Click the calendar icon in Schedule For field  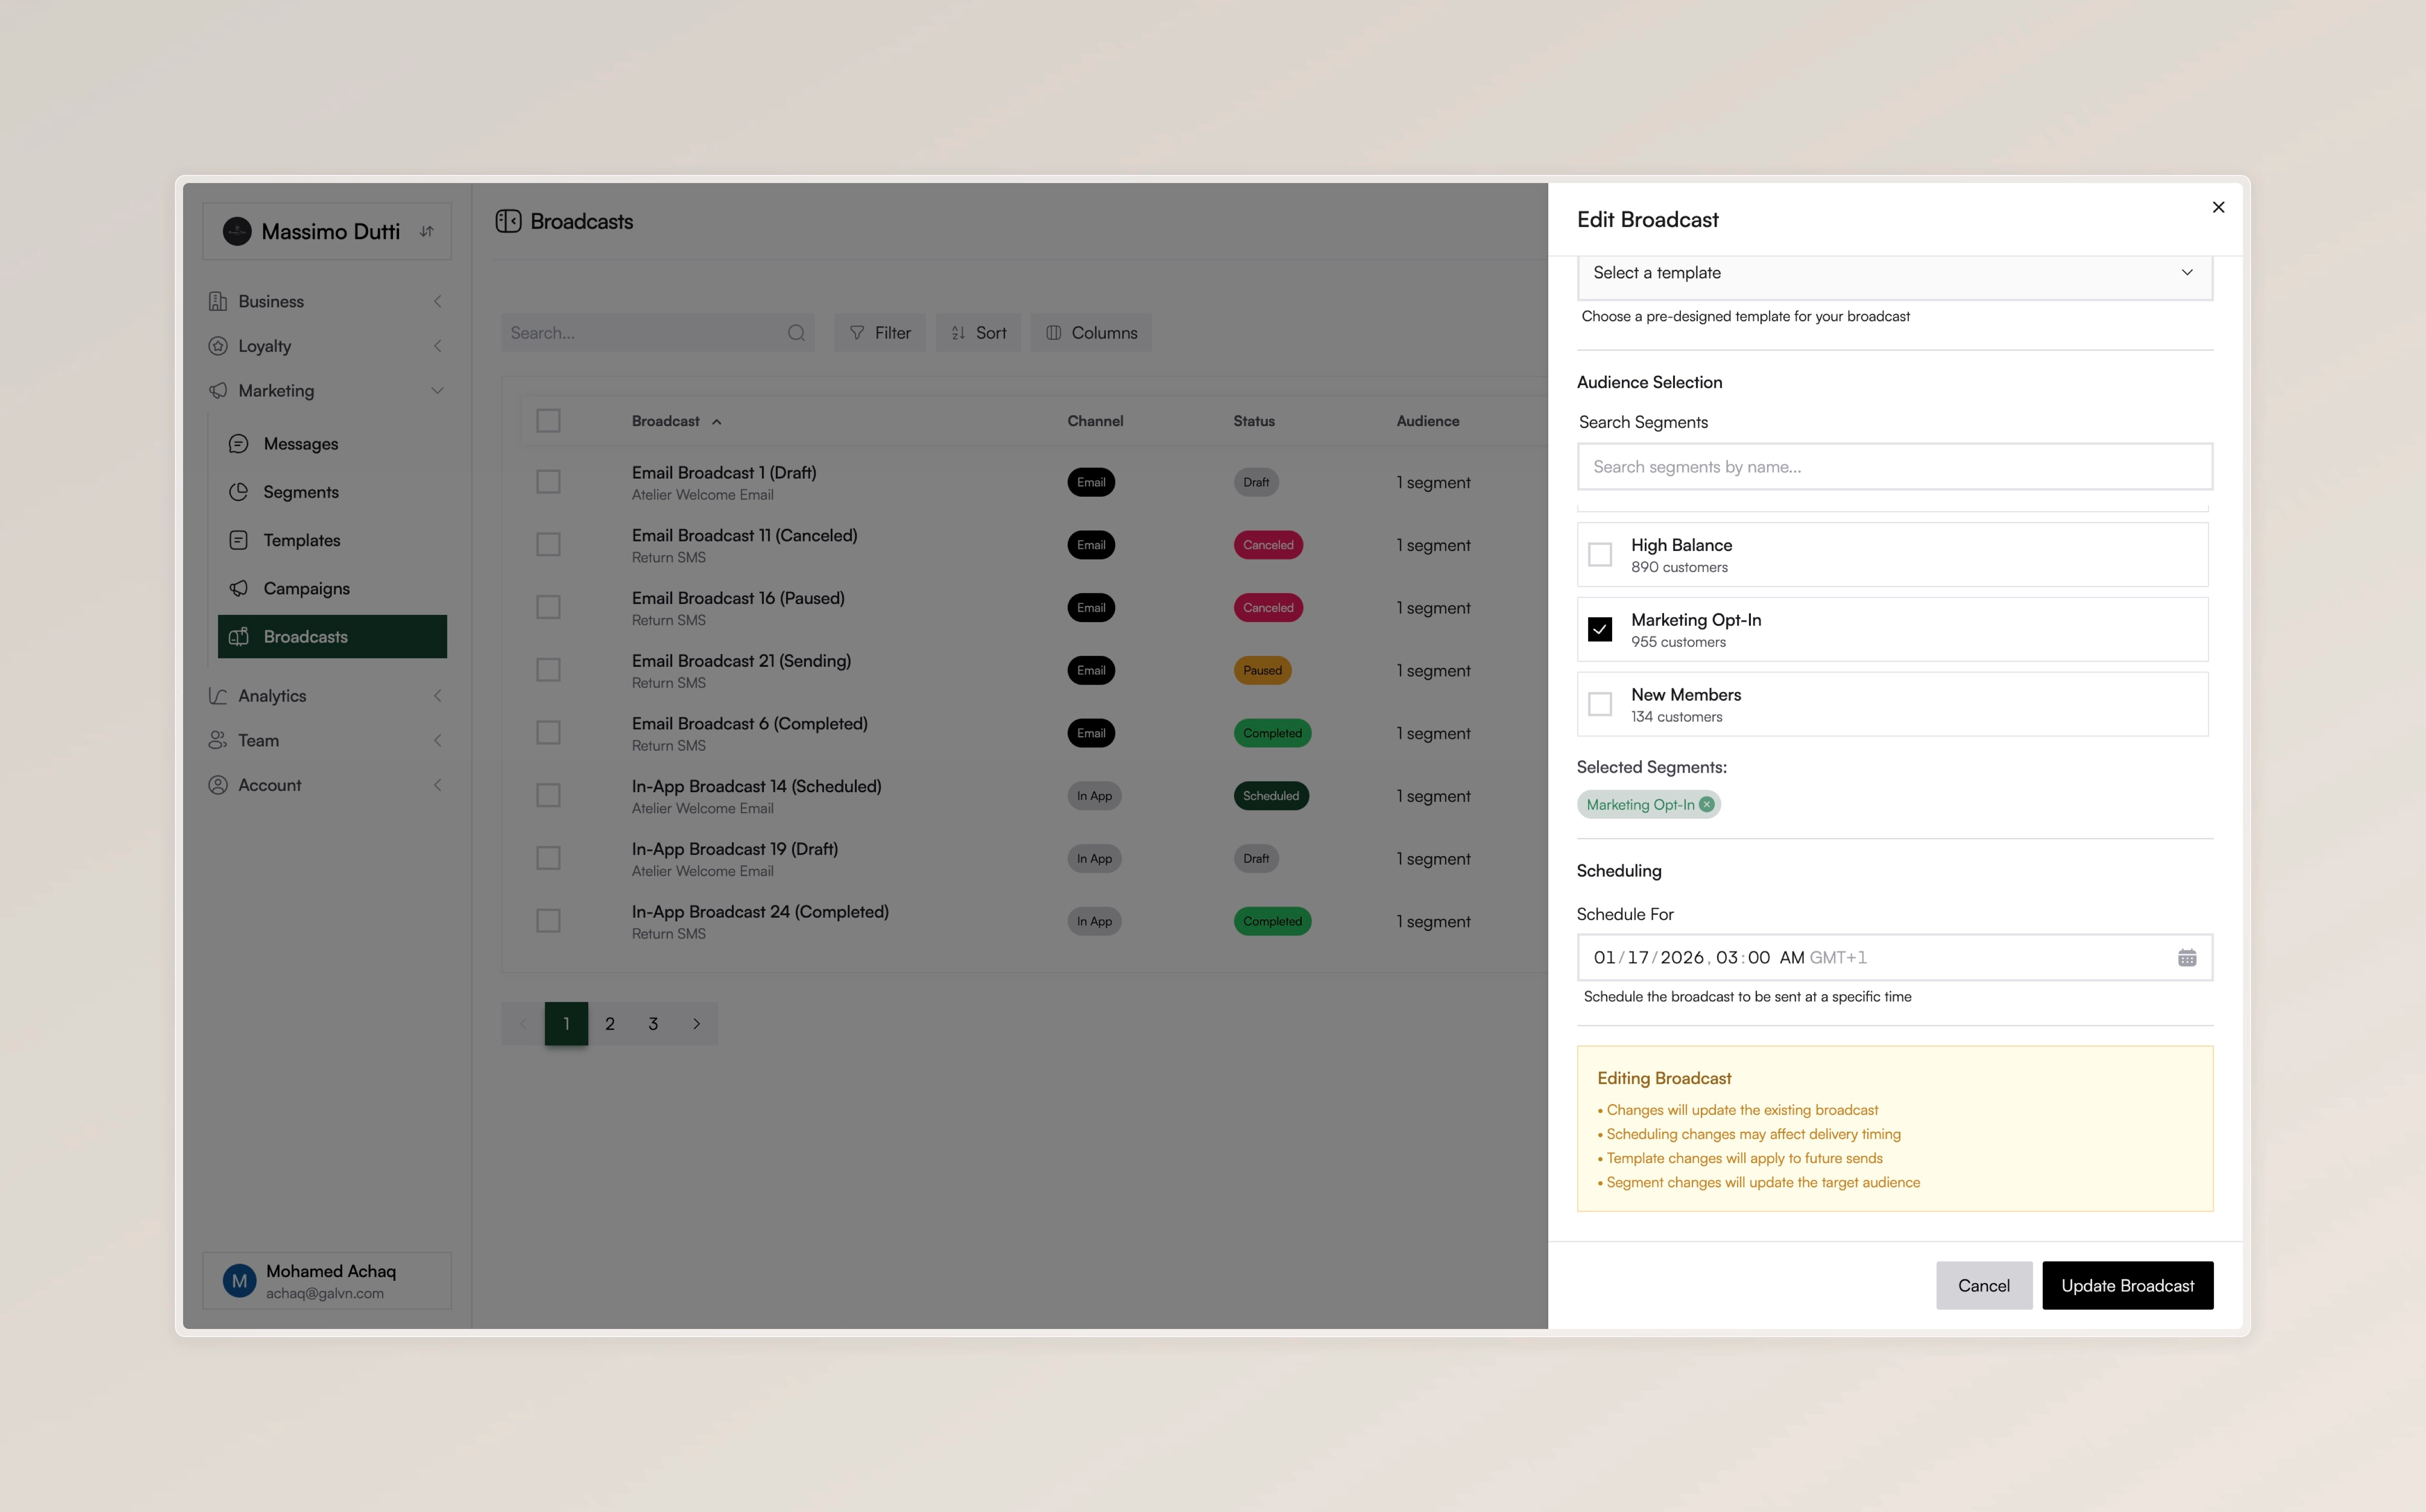[x=2186, y=958]
